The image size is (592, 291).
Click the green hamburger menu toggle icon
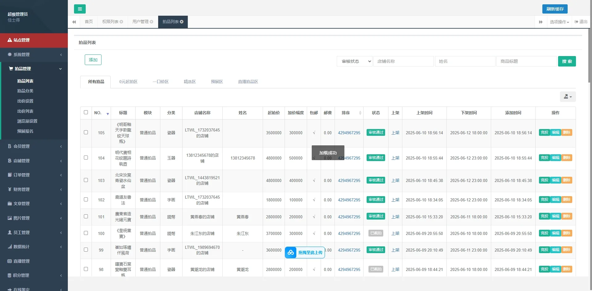pyautogui.click(x=80, y=9)
